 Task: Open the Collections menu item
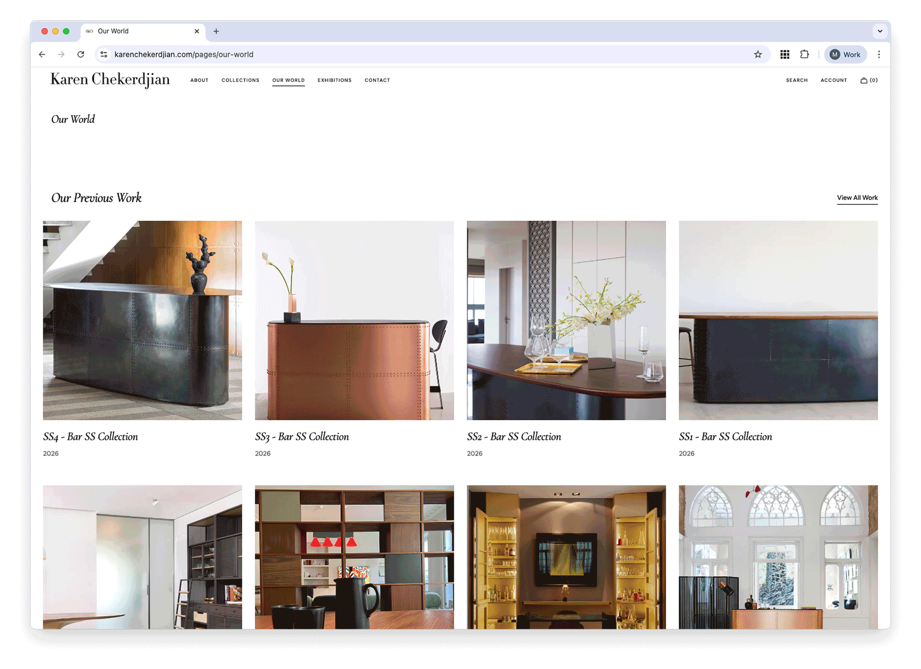point(240,80)
